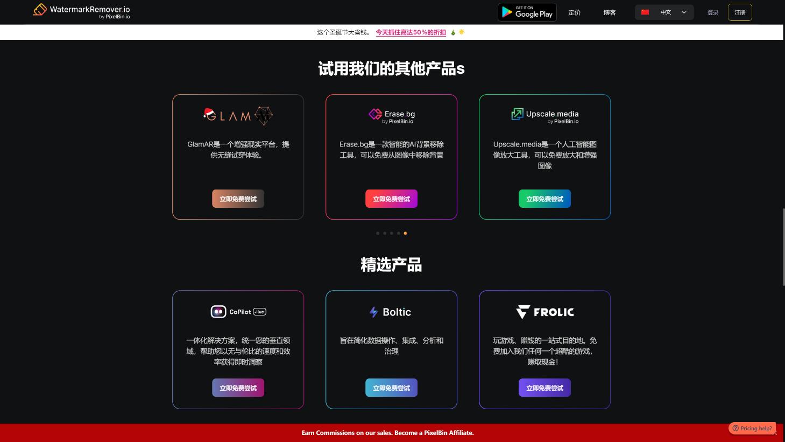
Task: Select the 注册 sign-up button
Action: [740, 12]
